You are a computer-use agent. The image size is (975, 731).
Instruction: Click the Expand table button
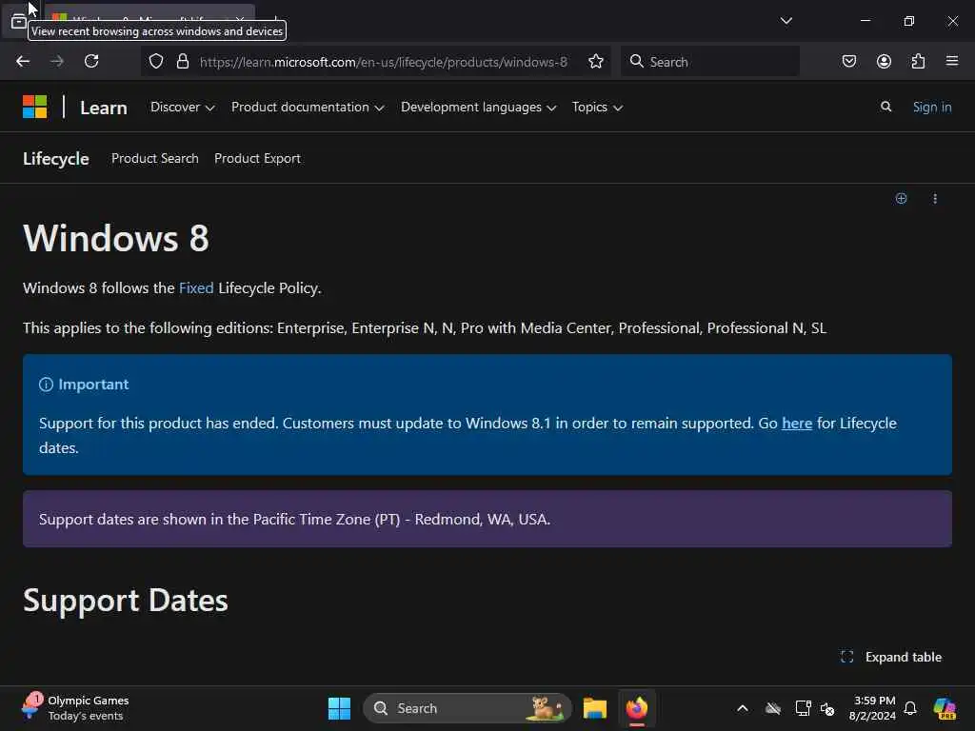coord(890,657)
